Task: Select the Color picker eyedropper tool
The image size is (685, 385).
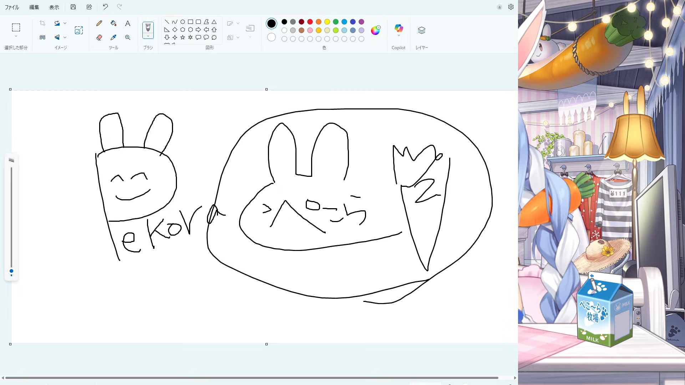Action: (113, 37)
